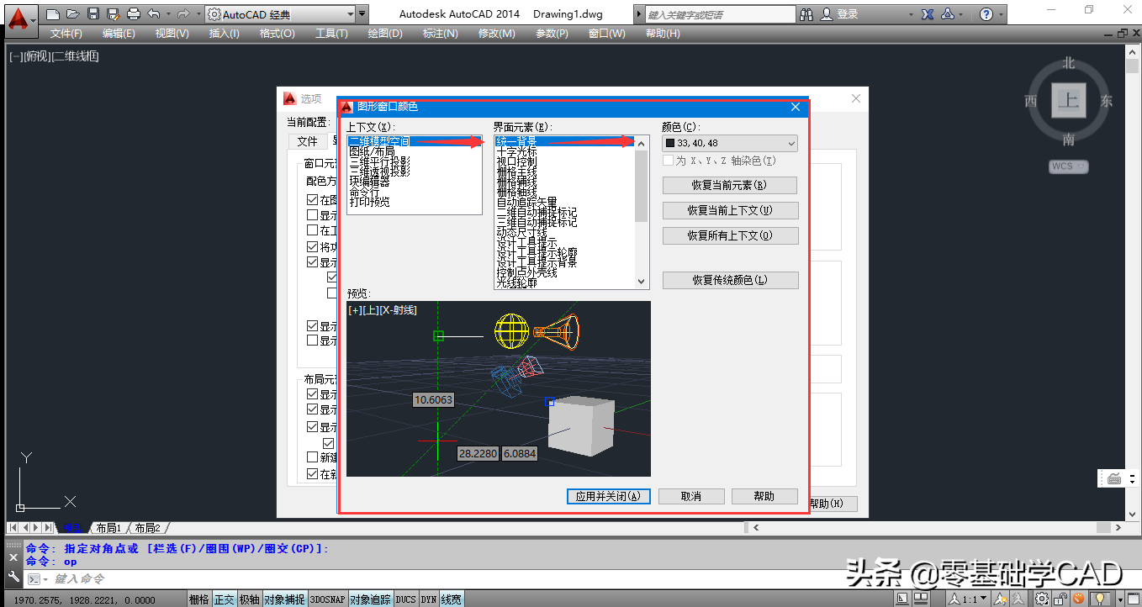The image size is (1142, 607).
Task: Click the 应用并关闭(A) button
Action: pyautogui.click(x=608, y=496)
